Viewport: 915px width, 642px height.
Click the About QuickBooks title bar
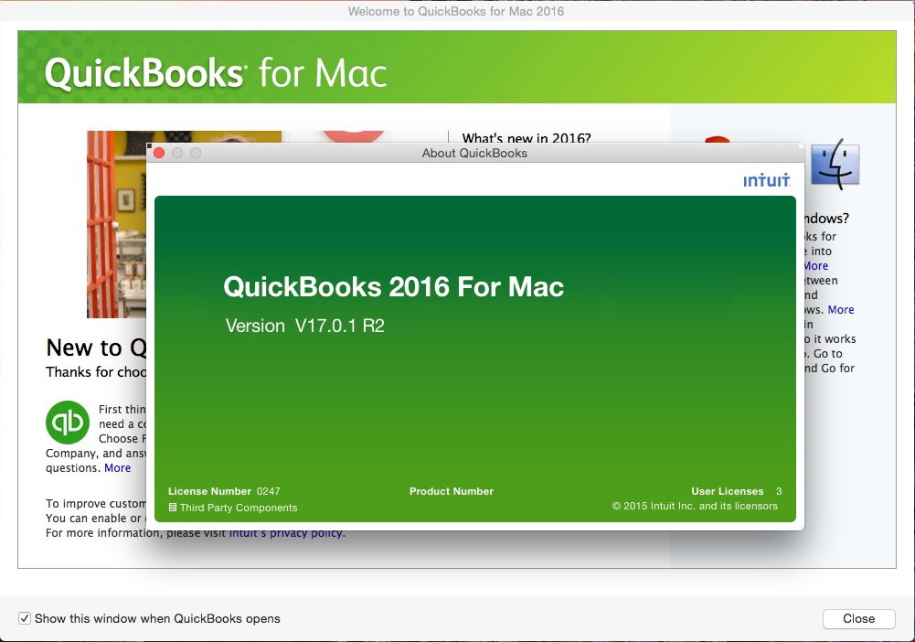pyautogui.click(x=475, y=153)
